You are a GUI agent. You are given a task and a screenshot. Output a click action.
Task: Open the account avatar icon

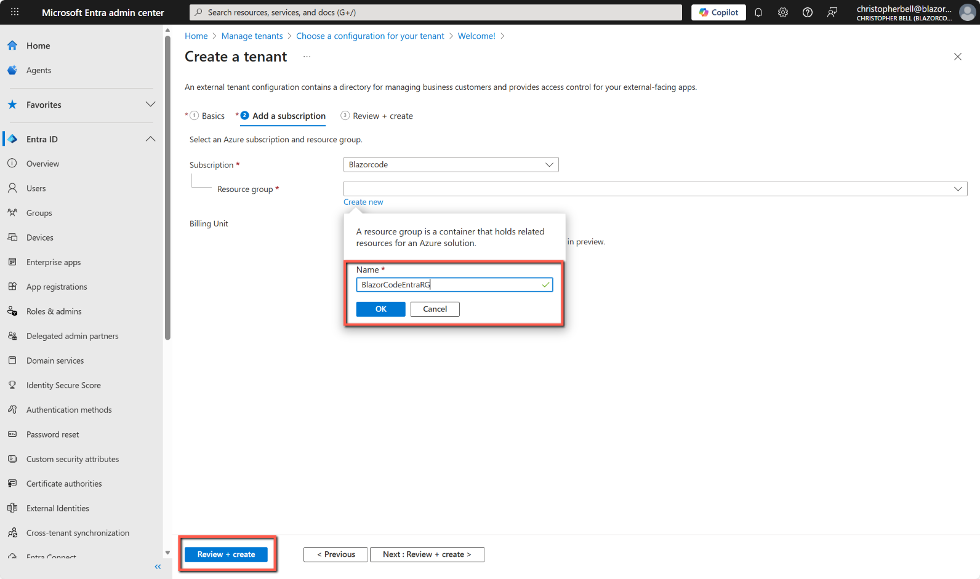[968, 12]
